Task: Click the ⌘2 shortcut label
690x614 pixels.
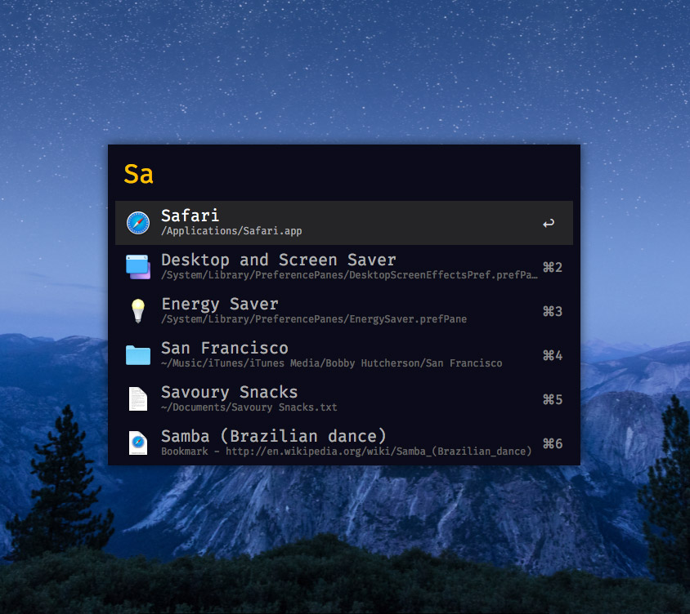Action: point(553,267)
